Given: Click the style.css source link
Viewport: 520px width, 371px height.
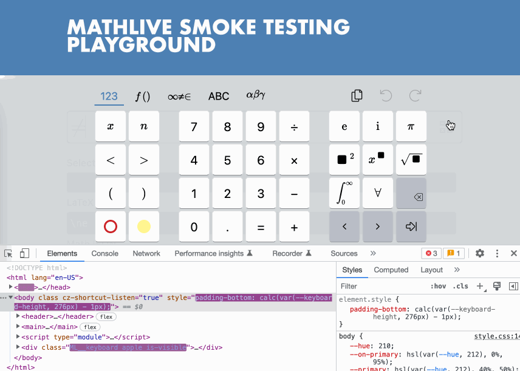Looking at the screenshot, I should 497,336.
